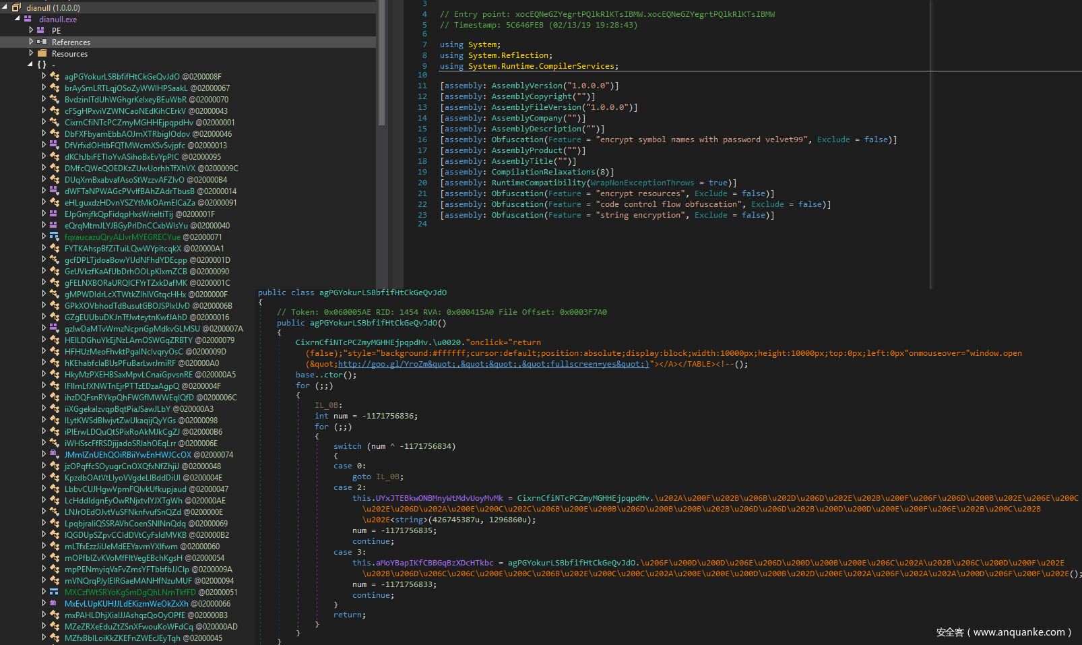Click the Resources folder icon
Viewport: 1082px width, 645px height.
pos(42,53)
